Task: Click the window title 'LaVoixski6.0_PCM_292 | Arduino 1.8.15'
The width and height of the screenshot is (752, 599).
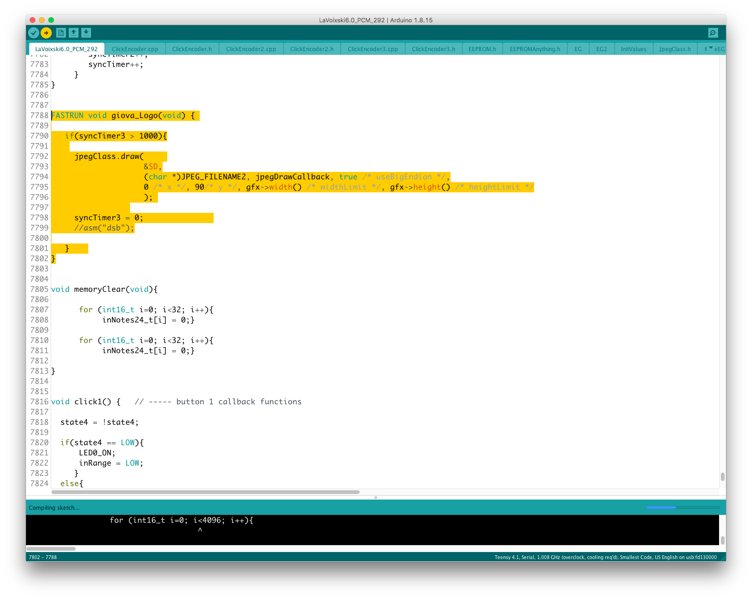Action: [x=376, y=20]
